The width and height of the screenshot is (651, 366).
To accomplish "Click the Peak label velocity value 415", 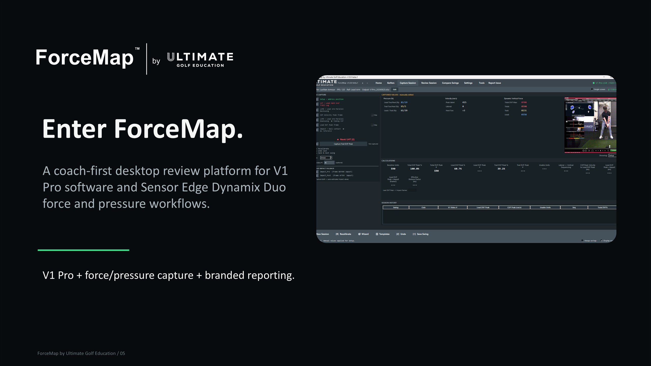I will [464, 102].
